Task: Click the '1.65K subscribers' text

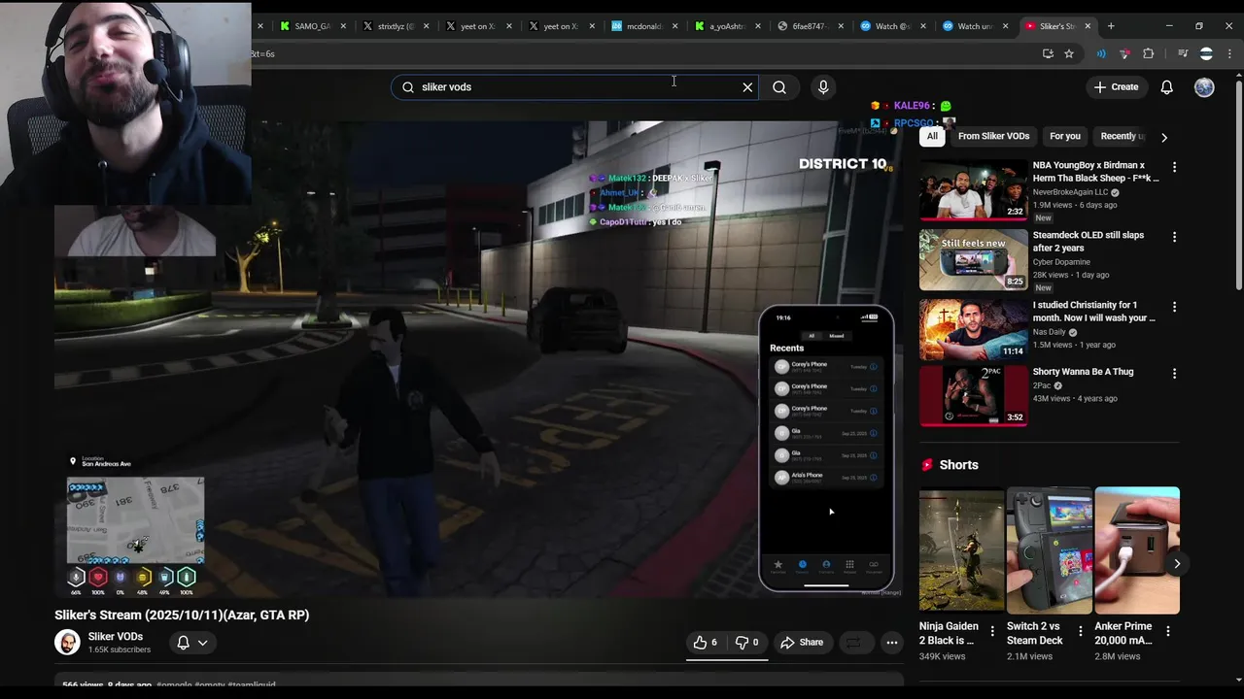Action: pos(120,649)
